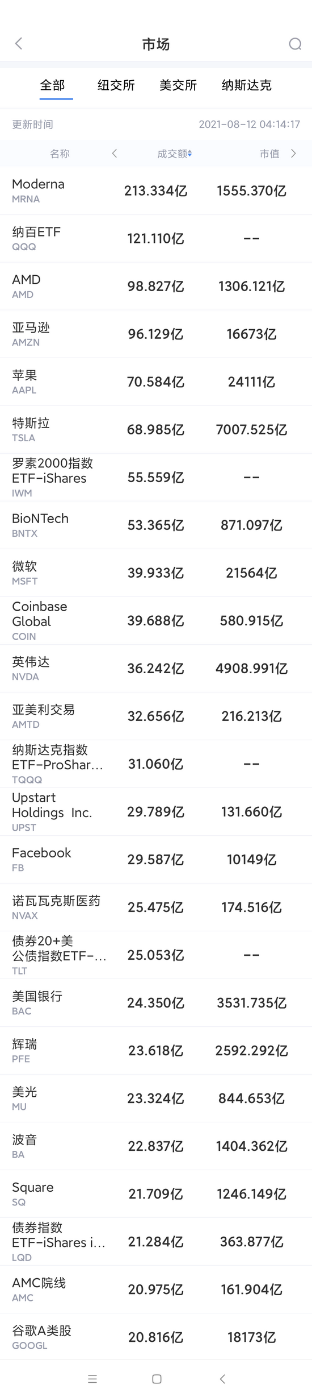The image size is (312, 1397).
Task: Show previous columns with left chevron
Action: [x=115, y=154]
